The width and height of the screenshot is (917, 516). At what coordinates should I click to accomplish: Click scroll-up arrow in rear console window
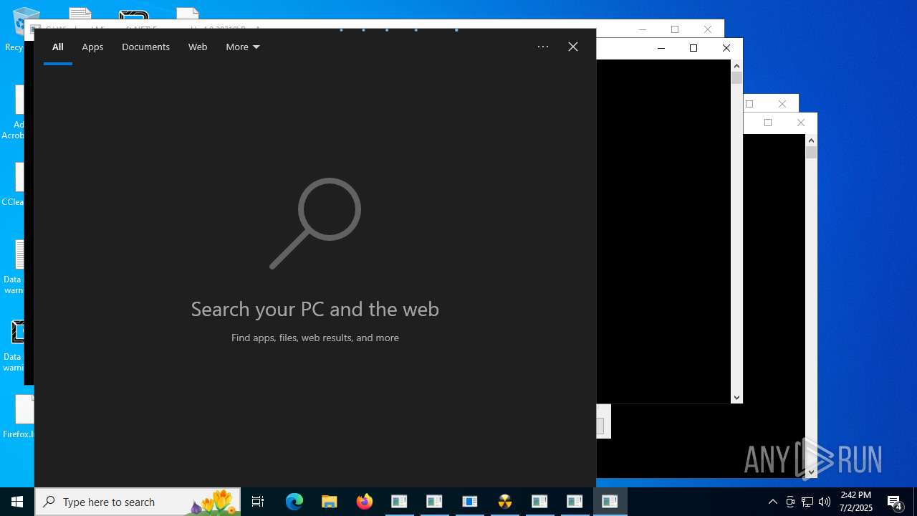(811, 140)
